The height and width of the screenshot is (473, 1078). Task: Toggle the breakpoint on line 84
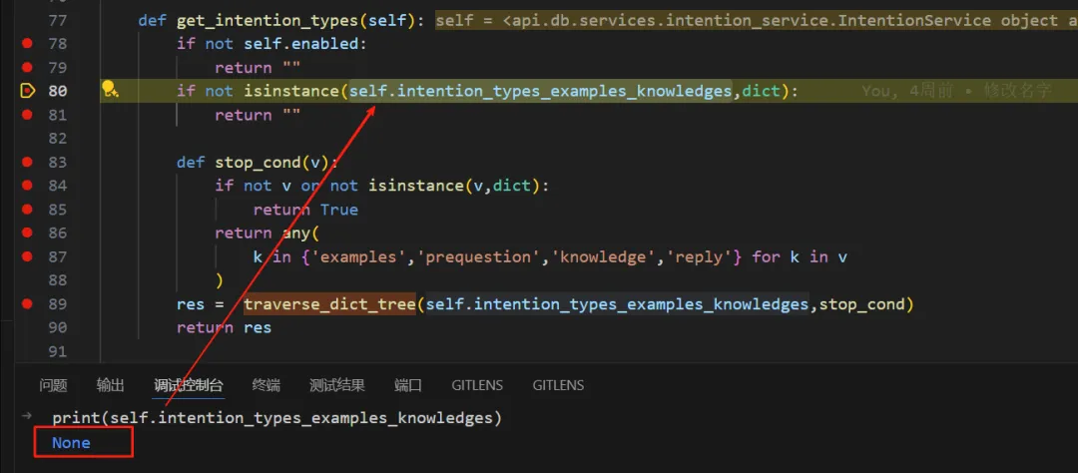[x=27, y=186]
